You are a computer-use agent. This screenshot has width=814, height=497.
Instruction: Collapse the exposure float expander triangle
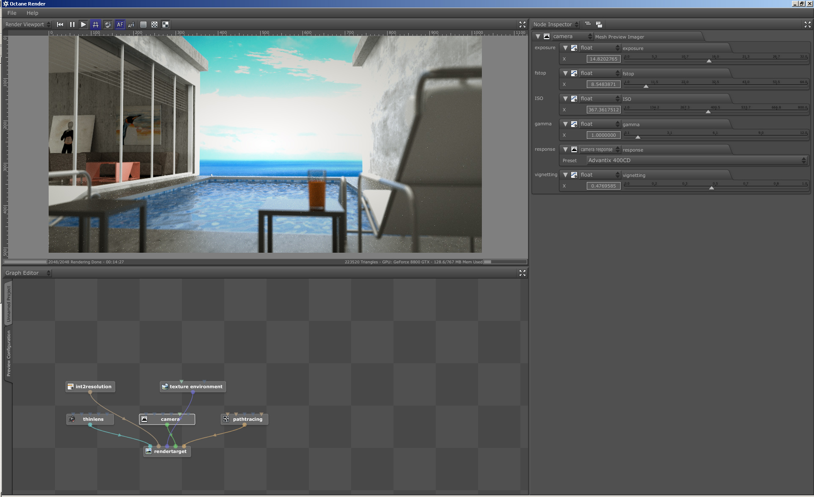[565, 48]
